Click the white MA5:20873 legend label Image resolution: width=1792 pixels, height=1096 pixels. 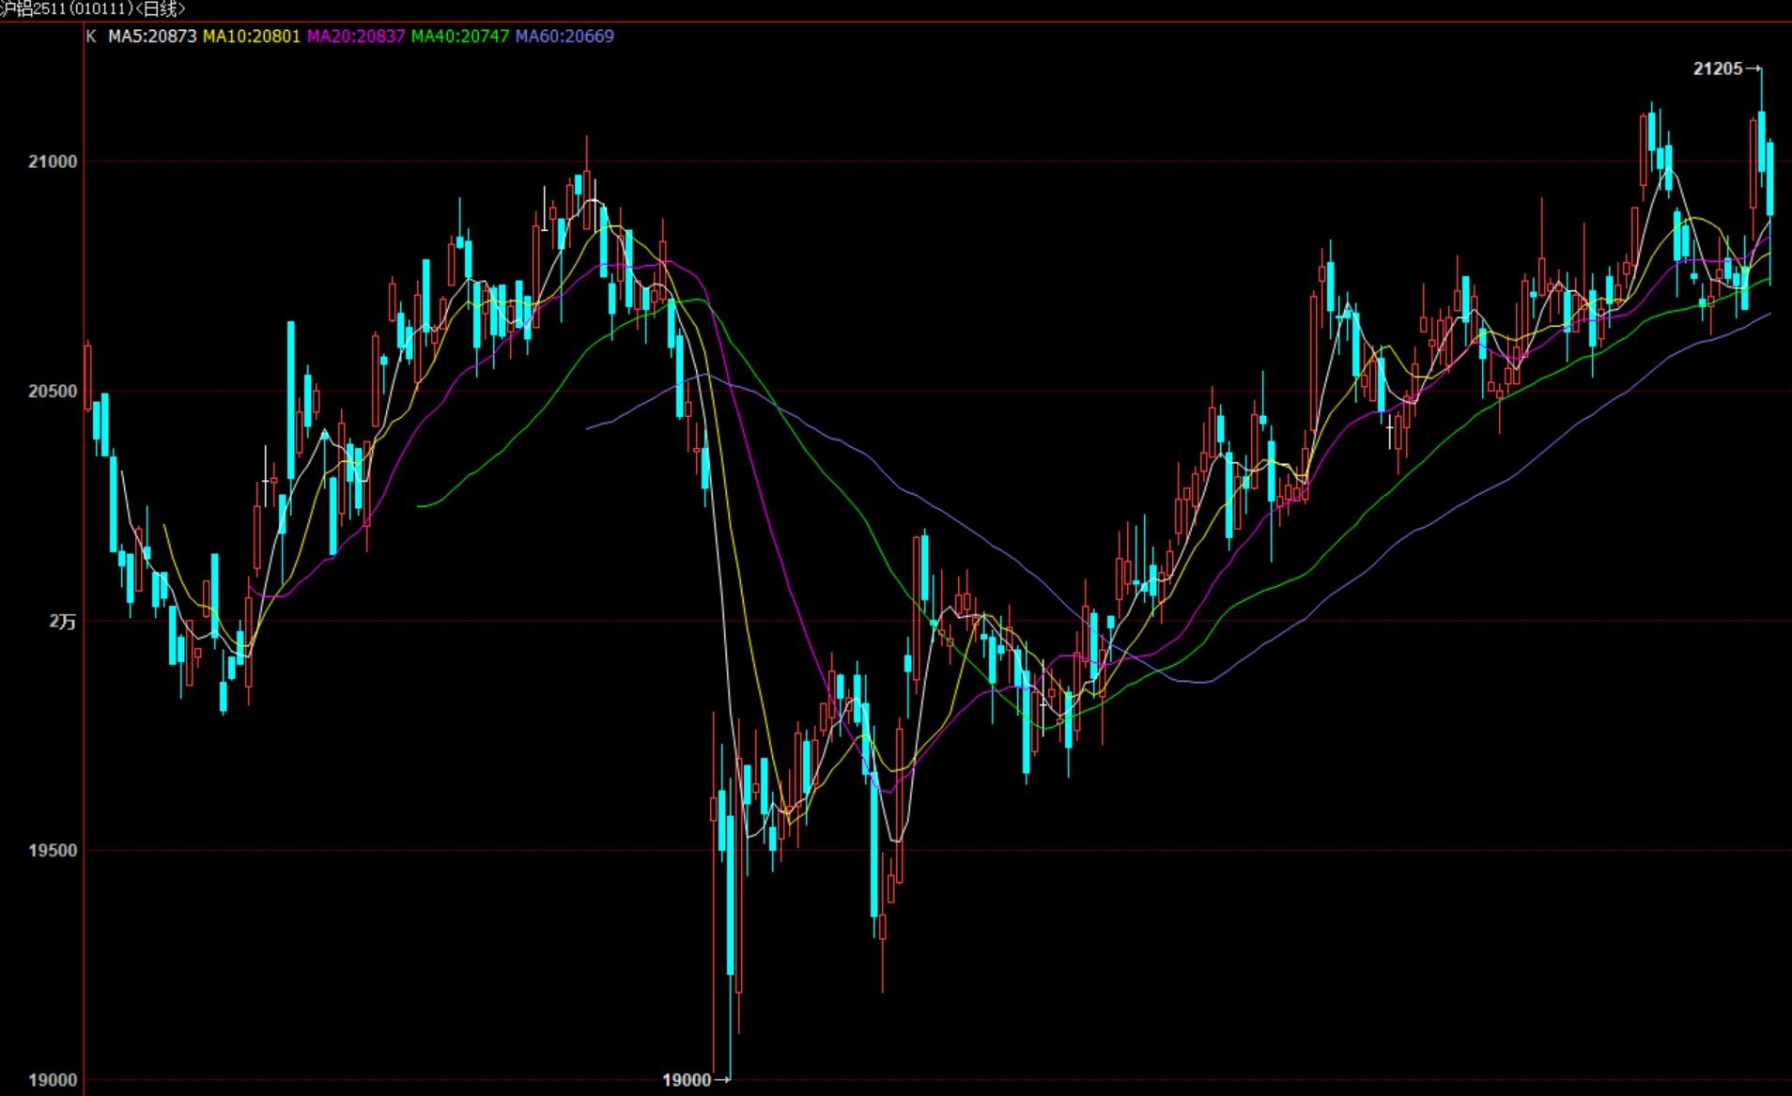click(x=152, y=37)
